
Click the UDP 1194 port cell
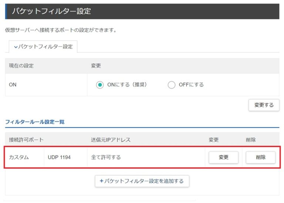pyautogui.click(x=59, y=157)
